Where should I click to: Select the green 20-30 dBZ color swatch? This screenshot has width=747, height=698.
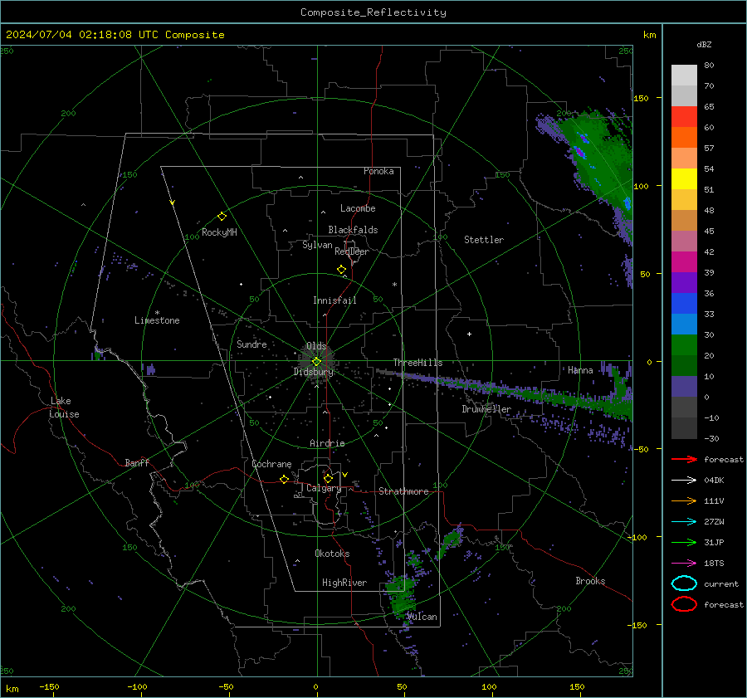coord(684,344)
